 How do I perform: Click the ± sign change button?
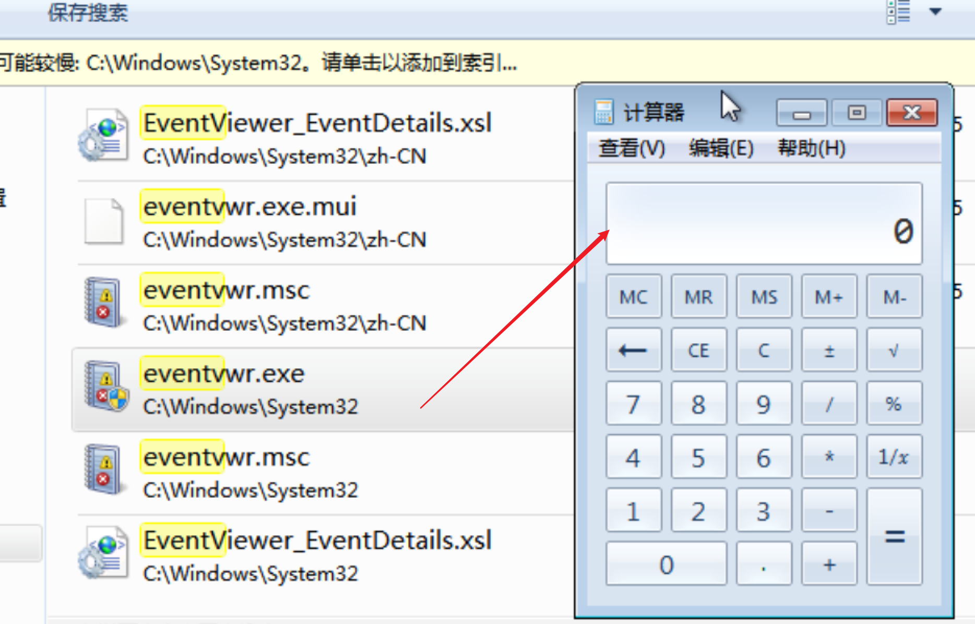(x=829, y=350)
